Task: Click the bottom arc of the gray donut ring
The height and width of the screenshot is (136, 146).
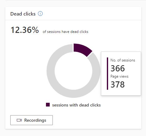Action: coord(73,94)
